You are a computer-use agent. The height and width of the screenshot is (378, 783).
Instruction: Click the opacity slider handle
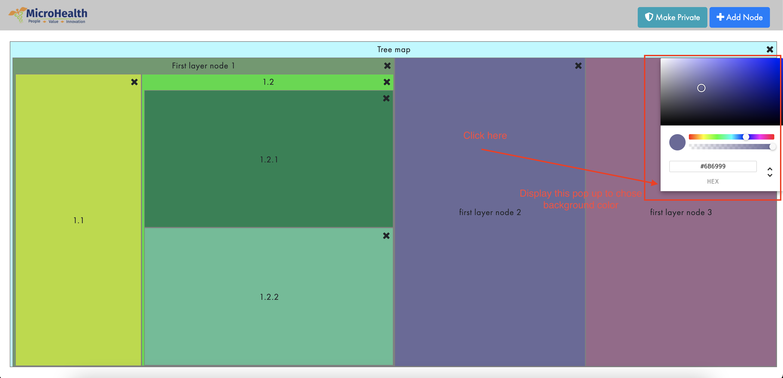[x=772, y=147]
